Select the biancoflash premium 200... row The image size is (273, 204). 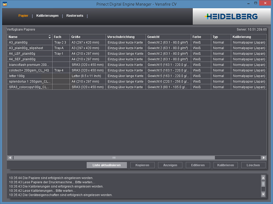(137, 65)
